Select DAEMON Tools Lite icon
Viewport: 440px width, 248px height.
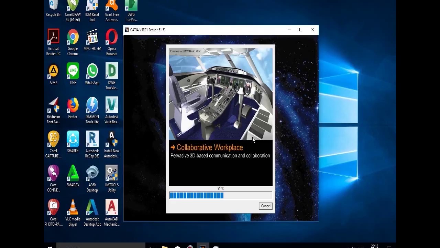pos(92,111)
